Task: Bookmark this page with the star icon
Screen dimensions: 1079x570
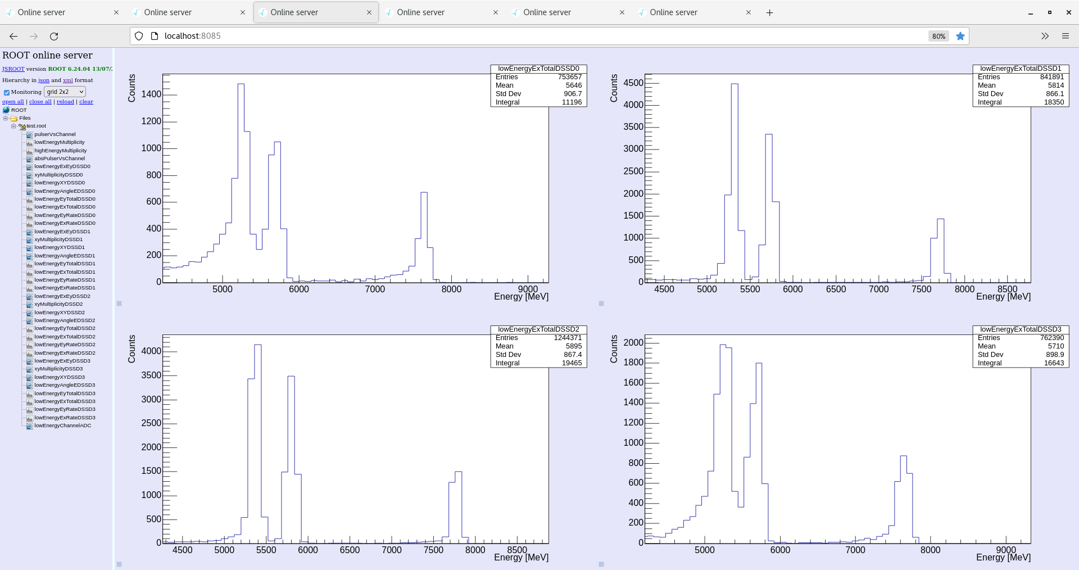Action: click(x=960, y=36)
